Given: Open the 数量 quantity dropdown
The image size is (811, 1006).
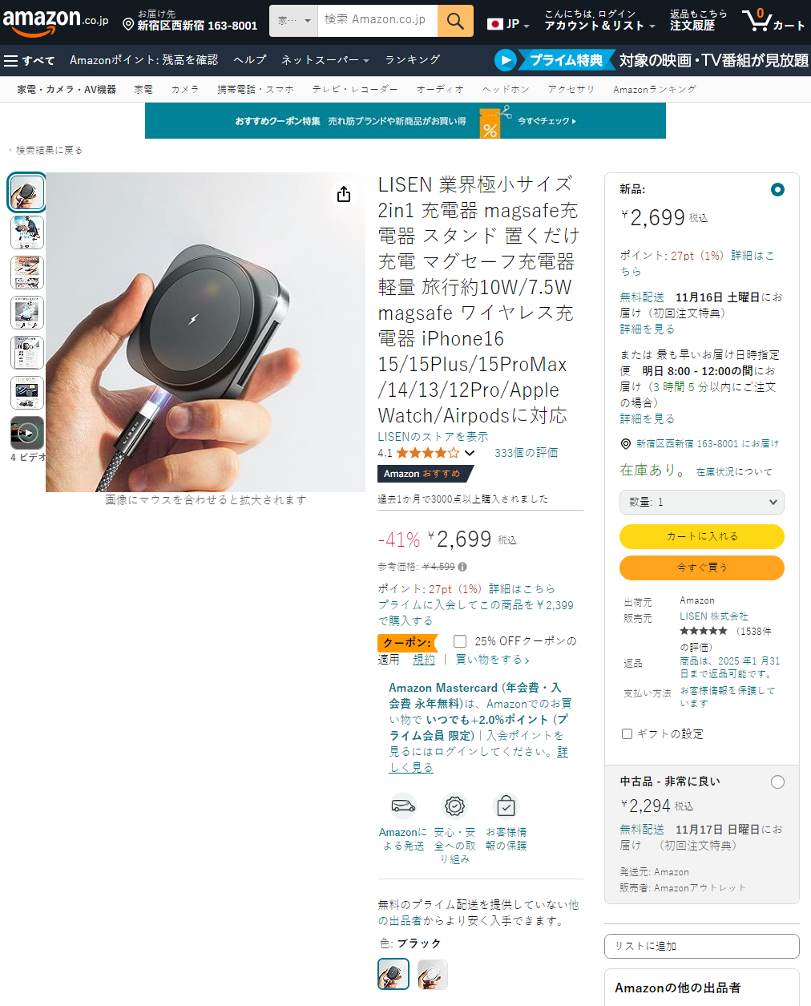Looking at the screenshot, I should pyautogui.click(x=702, y=502).
